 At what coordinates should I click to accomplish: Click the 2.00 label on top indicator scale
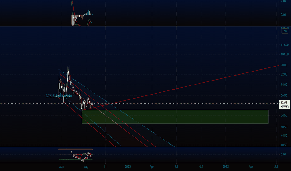284,1
